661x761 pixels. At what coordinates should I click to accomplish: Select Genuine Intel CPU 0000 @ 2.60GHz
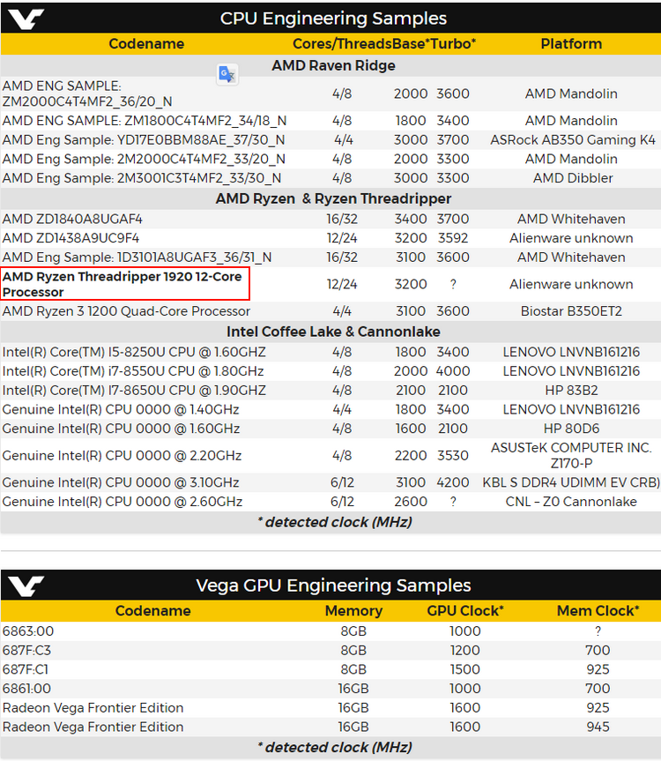pyautogui.click(x=123, y=502)
